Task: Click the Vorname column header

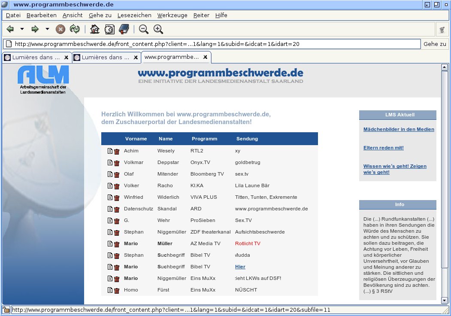Action: tap(136, 139)
